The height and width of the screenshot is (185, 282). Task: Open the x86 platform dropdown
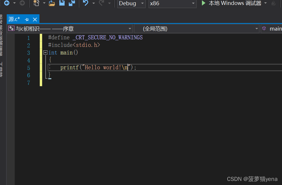[172, 3]
